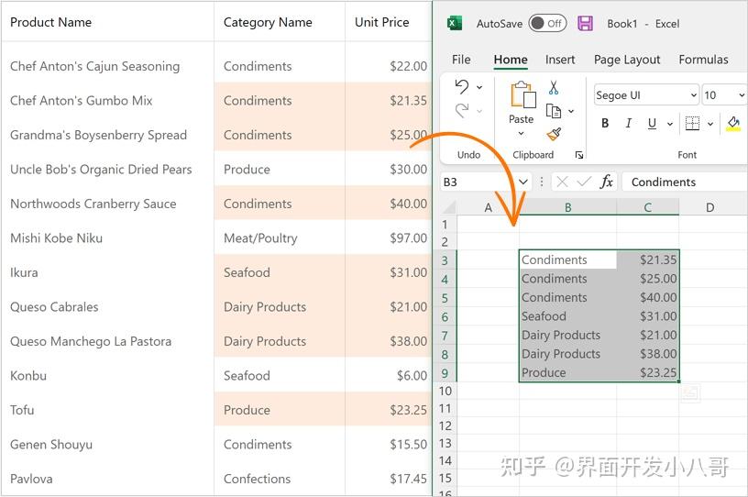This screenshot has width=748, height=497.
Task: Open the Page Layout ribbon tab
Action: (x=627, y=60)
